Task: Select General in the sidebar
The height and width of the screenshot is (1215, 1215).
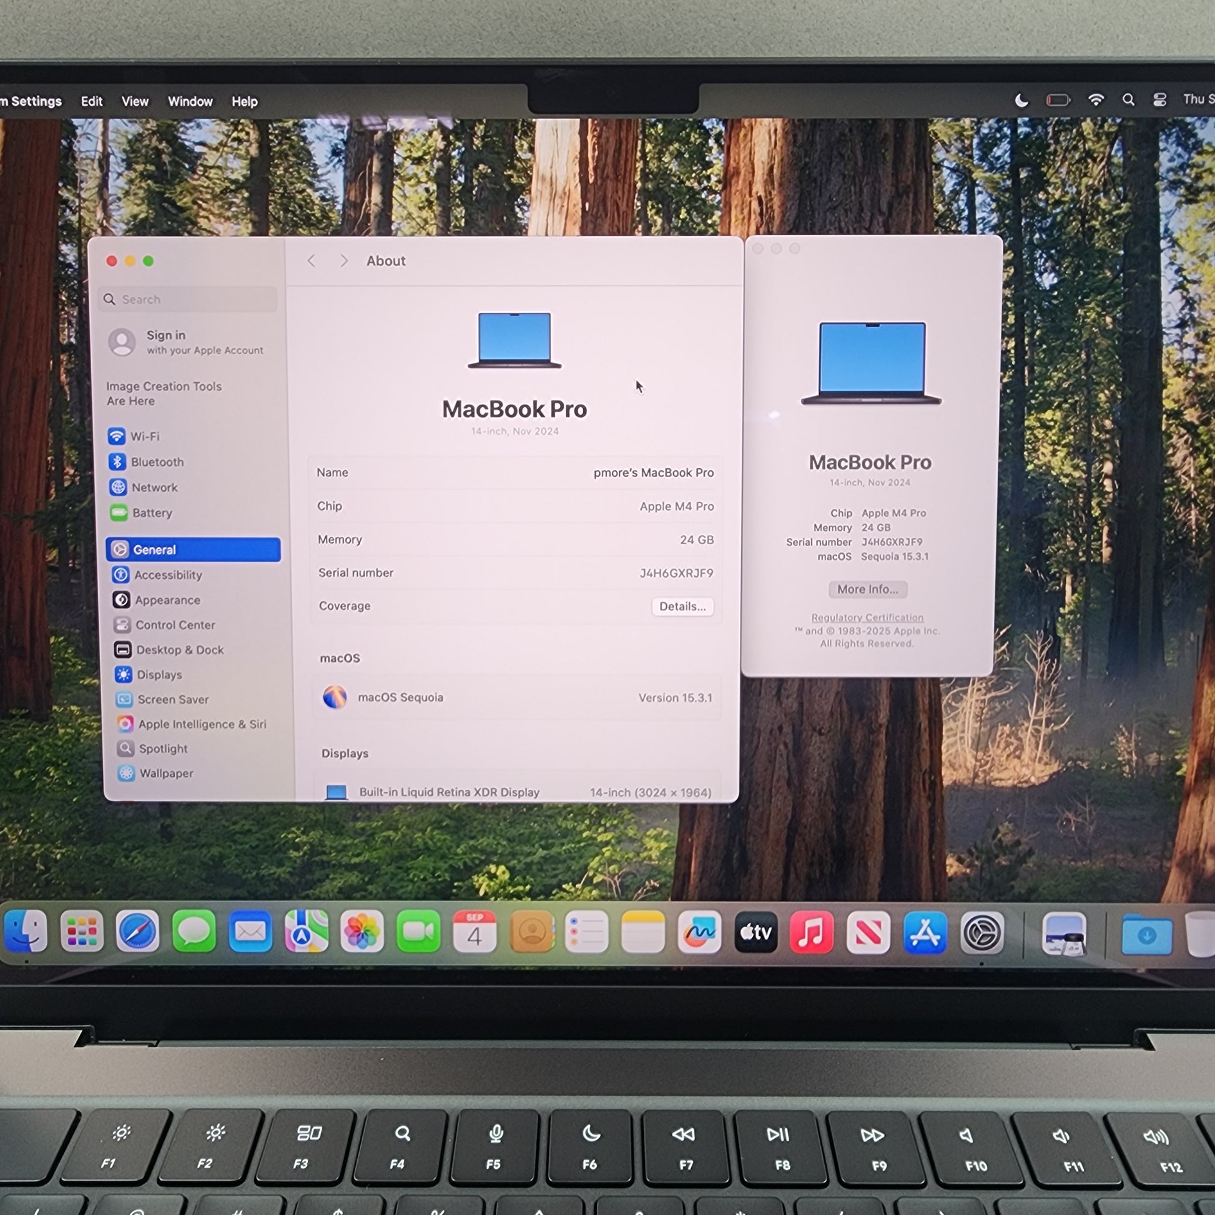Action: 193,549
